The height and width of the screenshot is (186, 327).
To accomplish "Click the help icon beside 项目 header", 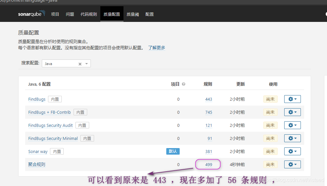I will coord(184,84).
